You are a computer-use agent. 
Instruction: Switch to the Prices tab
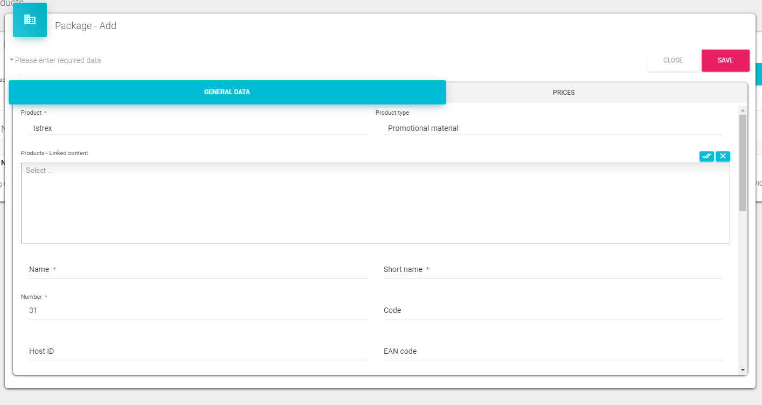click(564, 93)
